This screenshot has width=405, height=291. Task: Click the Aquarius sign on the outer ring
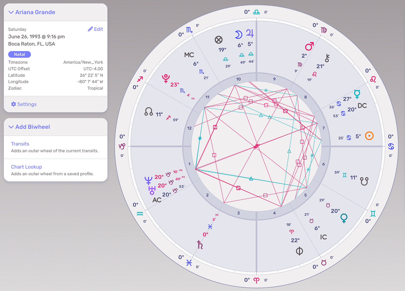point(140,214)
